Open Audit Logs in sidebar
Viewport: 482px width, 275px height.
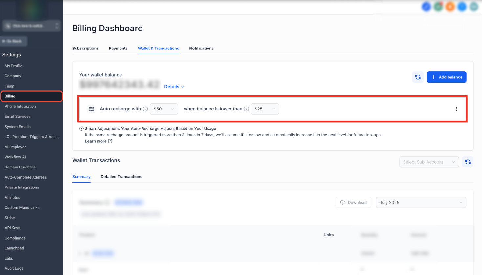[x=14, y=268]
